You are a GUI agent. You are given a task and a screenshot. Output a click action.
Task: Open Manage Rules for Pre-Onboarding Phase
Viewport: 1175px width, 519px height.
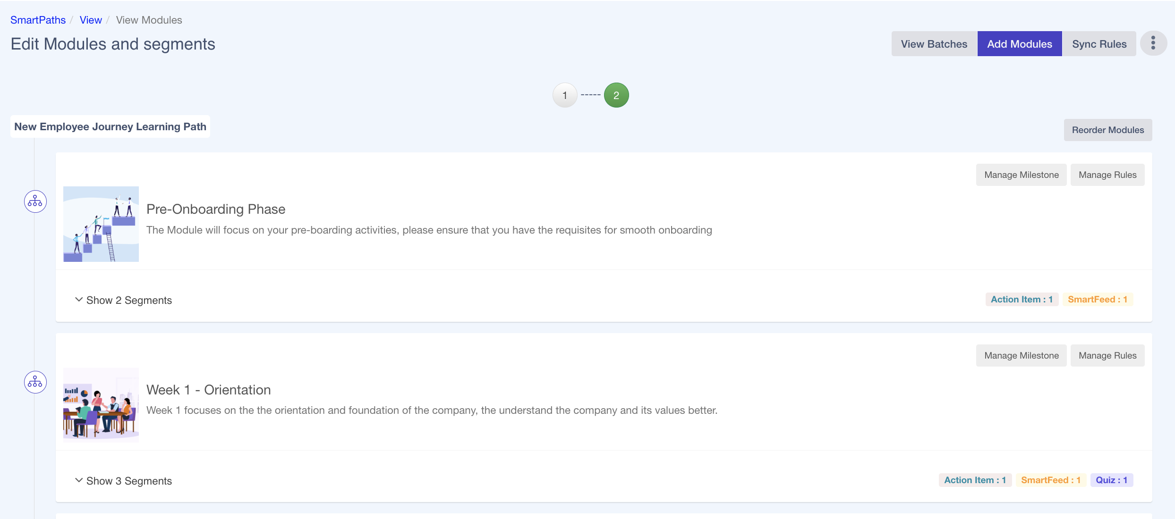(1107, 175)
